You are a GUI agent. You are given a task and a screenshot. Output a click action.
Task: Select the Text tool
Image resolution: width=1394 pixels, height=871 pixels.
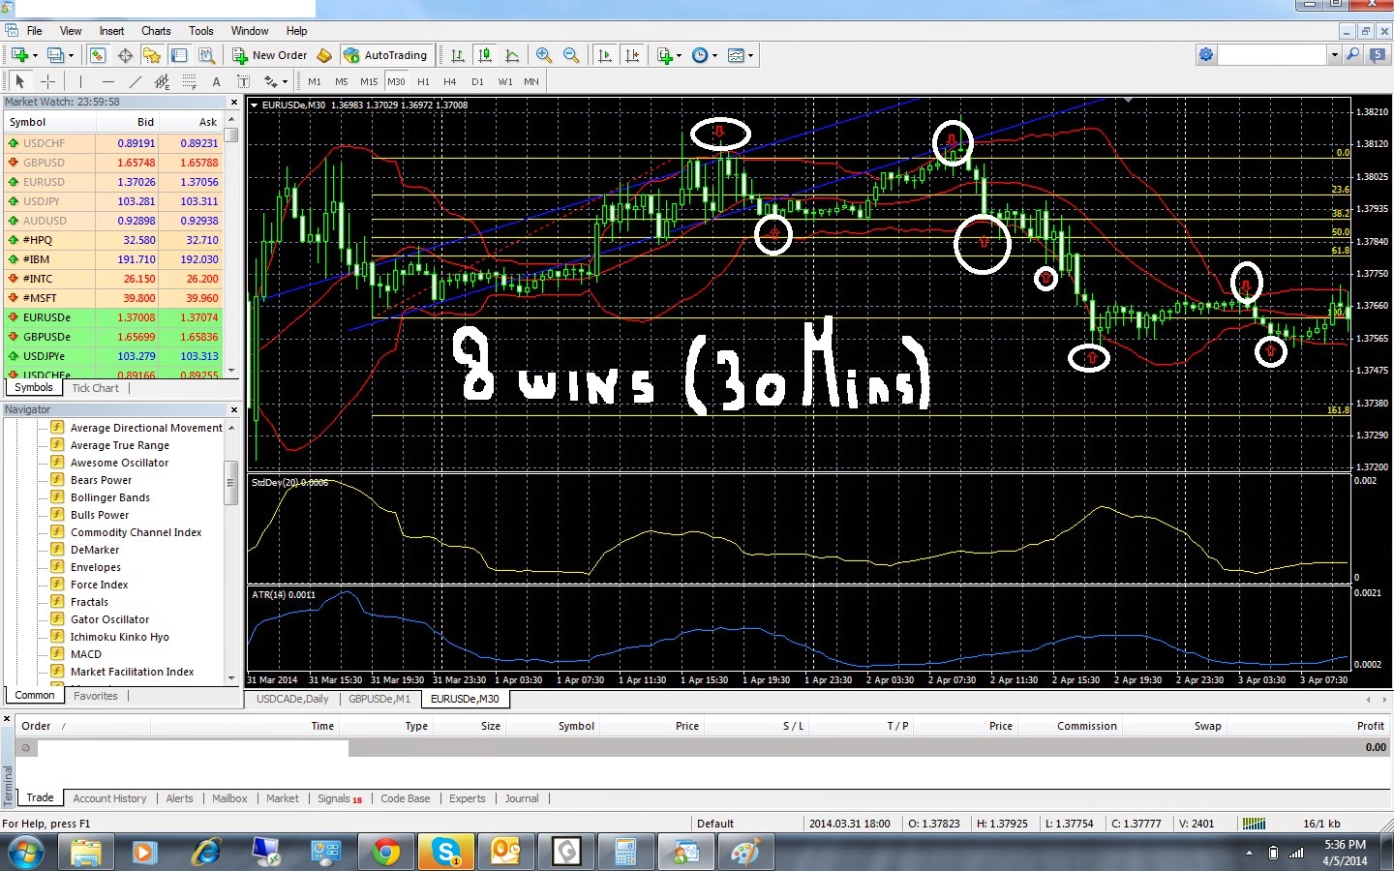(216, 81)
